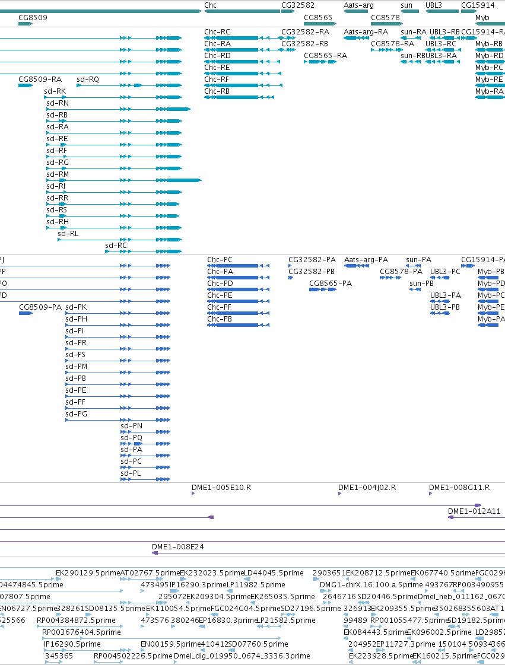Select the Aats-arg-RA transcript label
Image resolution: width=505 pixels, height=665 pixels.
[366, 32]
